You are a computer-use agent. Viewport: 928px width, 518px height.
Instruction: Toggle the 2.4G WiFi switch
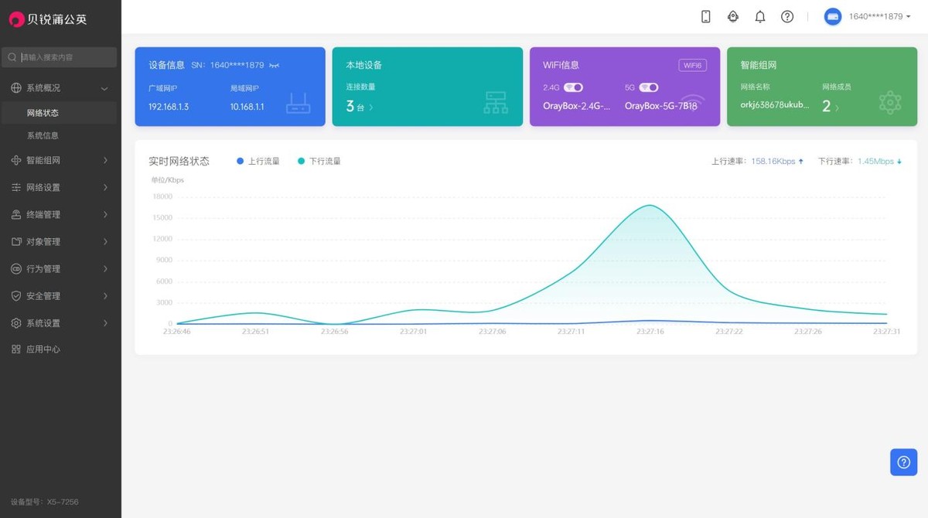pos(573,87)
